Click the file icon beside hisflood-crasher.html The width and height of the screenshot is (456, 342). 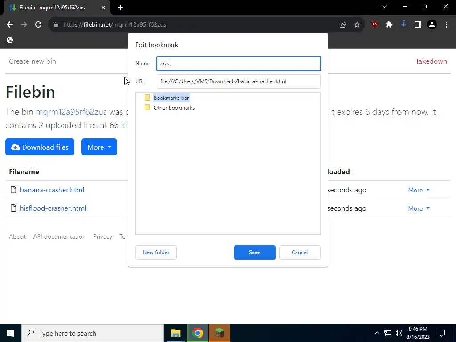tap(13, 208)
